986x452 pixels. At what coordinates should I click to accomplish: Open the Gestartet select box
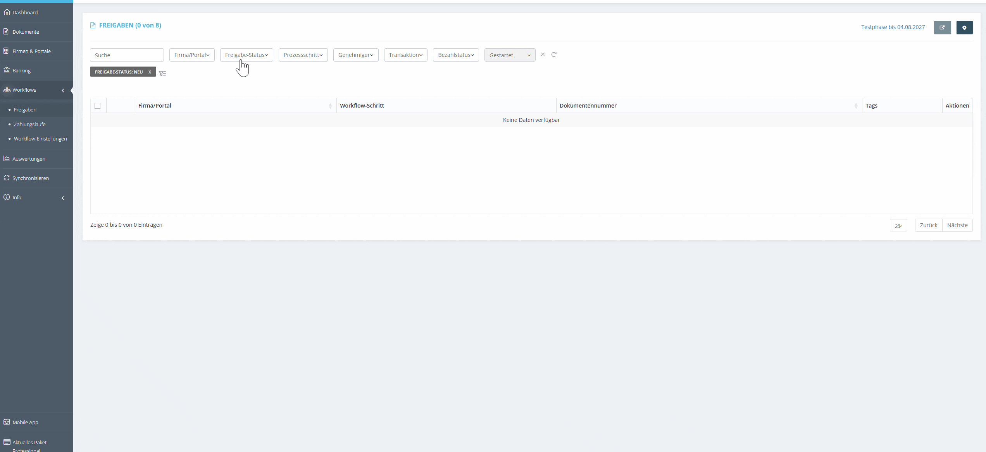point(510,55)
